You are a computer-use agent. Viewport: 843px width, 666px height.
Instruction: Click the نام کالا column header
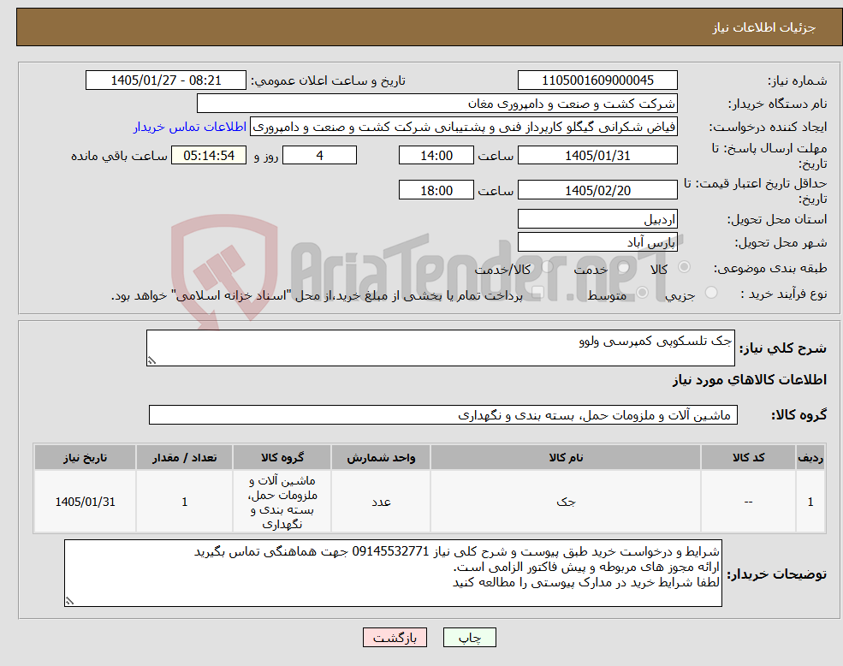[566, 457]
